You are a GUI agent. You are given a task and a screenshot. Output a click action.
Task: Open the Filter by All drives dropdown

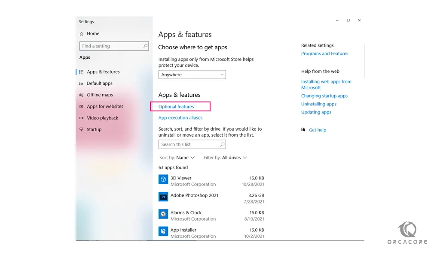pos(225,158)
